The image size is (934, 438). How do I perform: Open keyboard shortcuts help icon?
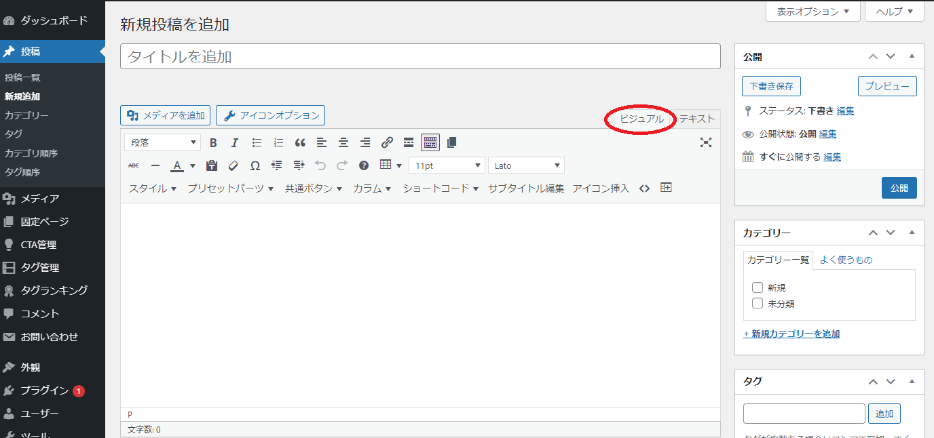[364, 165]
